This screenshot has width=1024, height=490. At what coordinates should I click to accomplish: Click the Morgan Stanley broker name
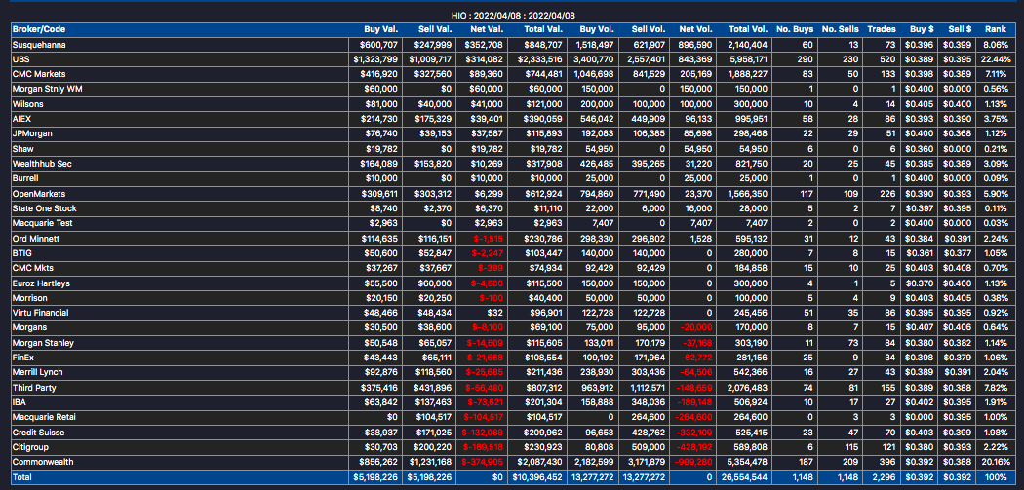click(x=43, y=343)
